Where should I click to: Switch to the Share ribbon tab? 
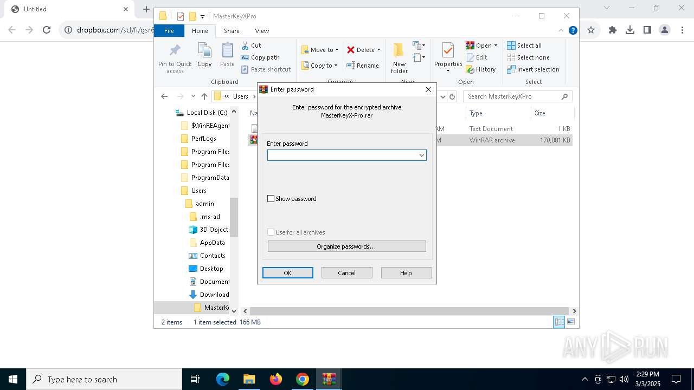point(232,31)
